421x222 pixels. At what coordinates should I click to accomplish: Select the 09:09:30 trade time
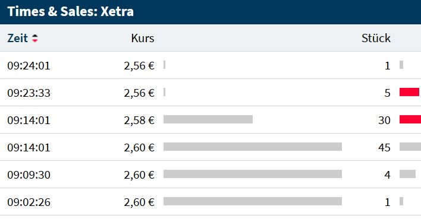point(29,175)
